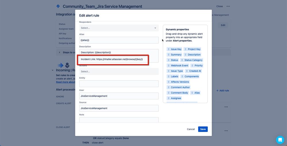
Task: Click the User field with JiraServiceManagement
Action: (119, 96)
